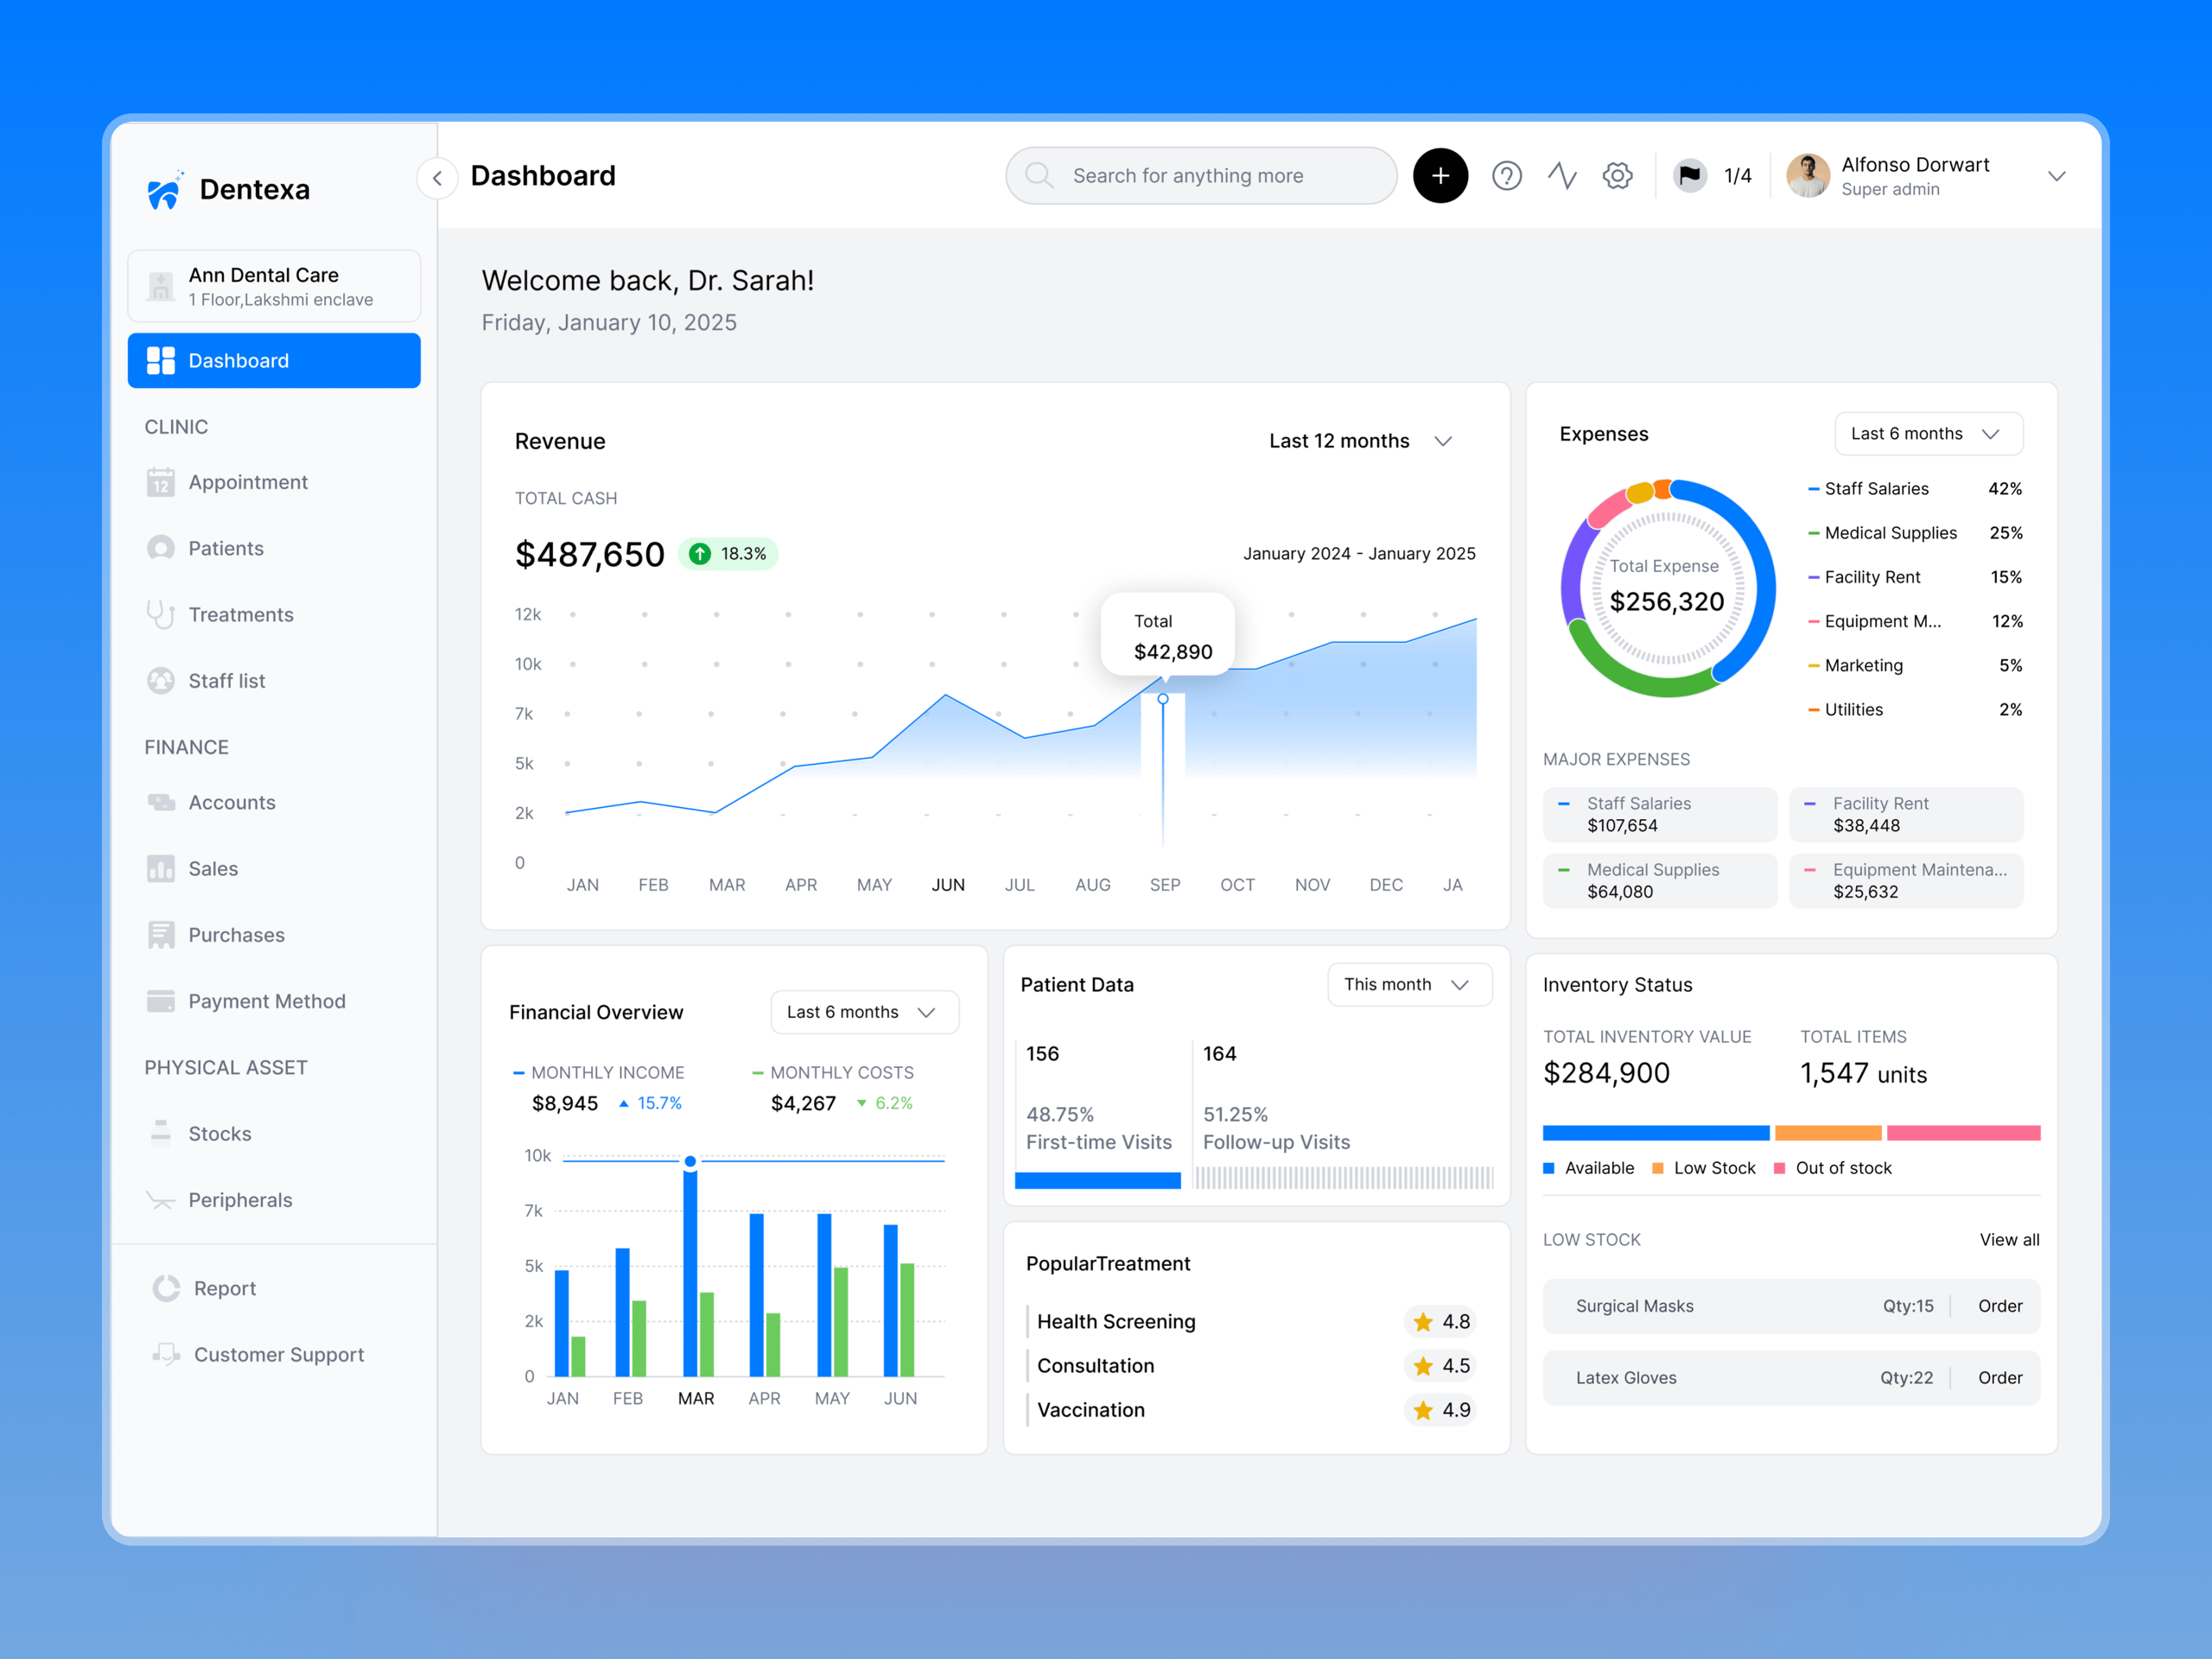Open the Last 12 months revenue dropdown
Viewport: 2212px width, 1659px height.
coord(1360,440)
